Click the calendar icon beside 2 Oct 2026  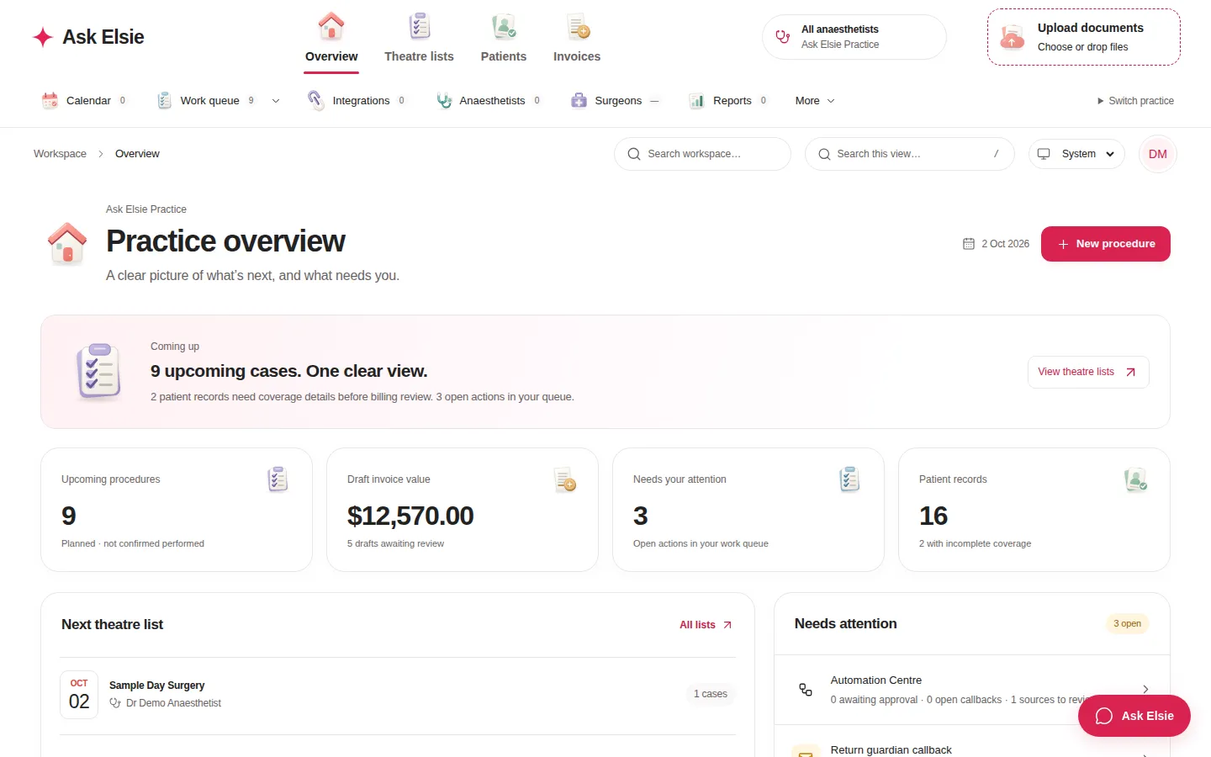969,244
